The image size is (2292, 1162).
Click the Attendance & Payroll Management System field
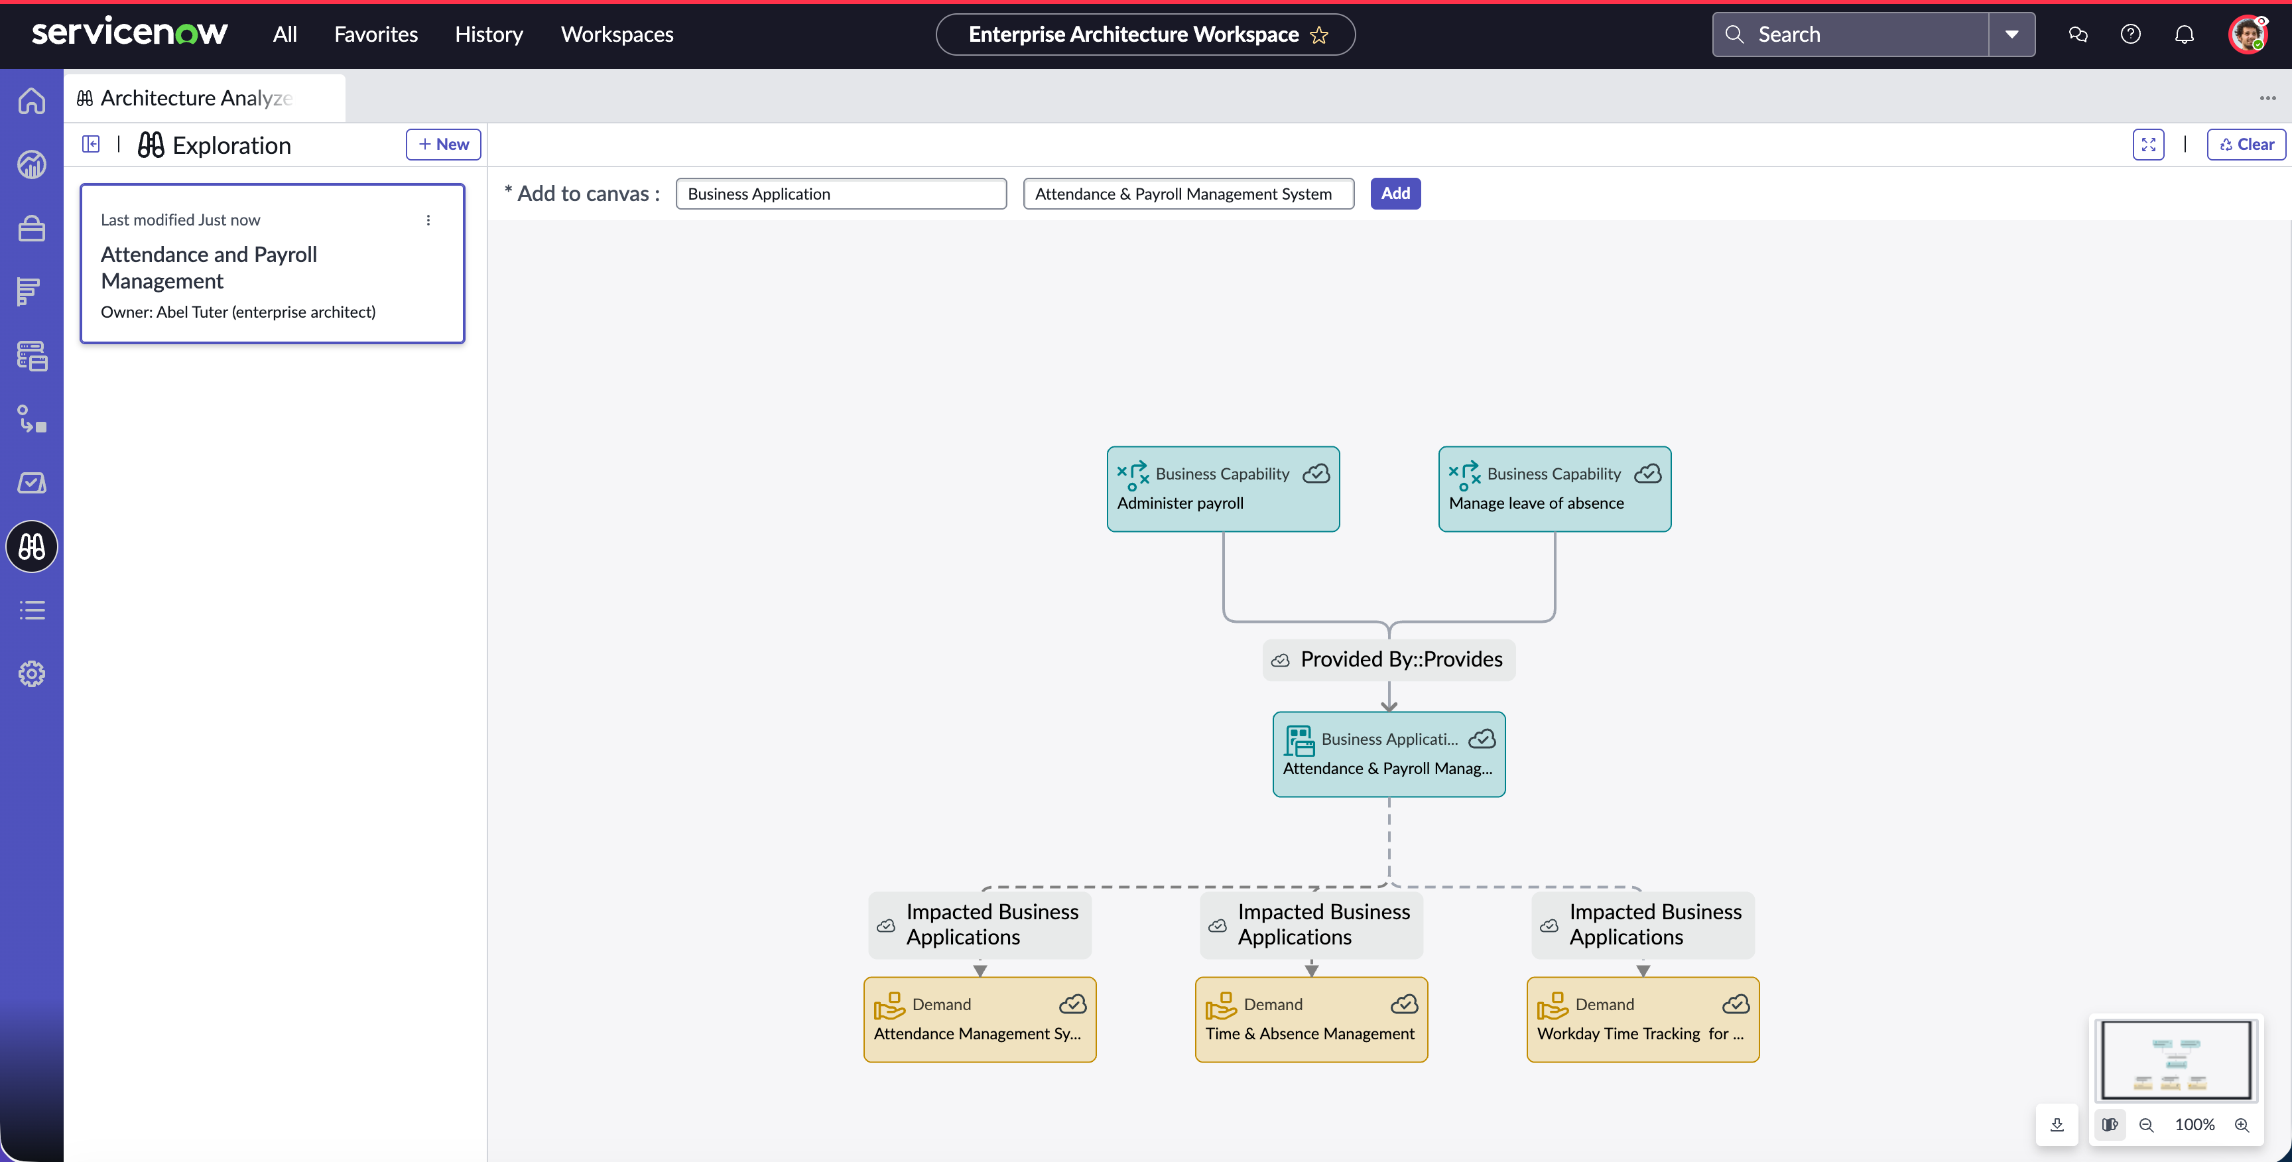click(1188, 194)
